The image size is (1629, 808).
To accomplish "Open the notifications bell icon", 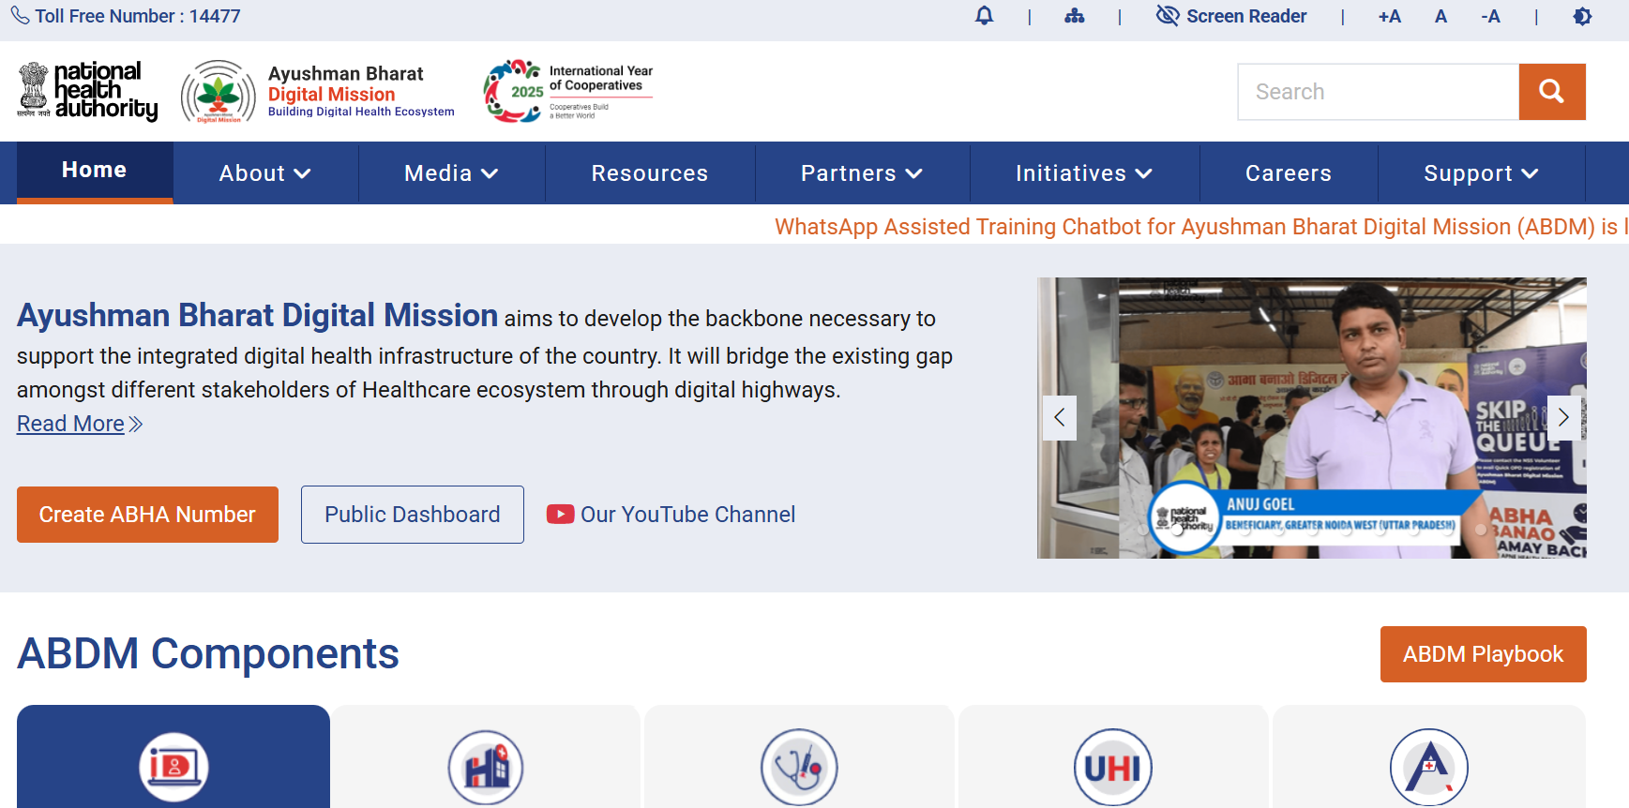I will coord(984,16).
